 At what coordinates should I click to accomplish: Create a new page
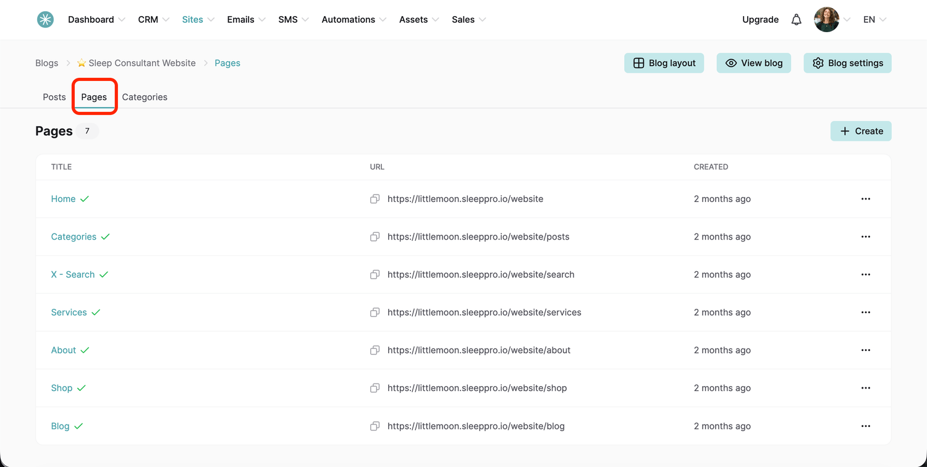[861, 131]
